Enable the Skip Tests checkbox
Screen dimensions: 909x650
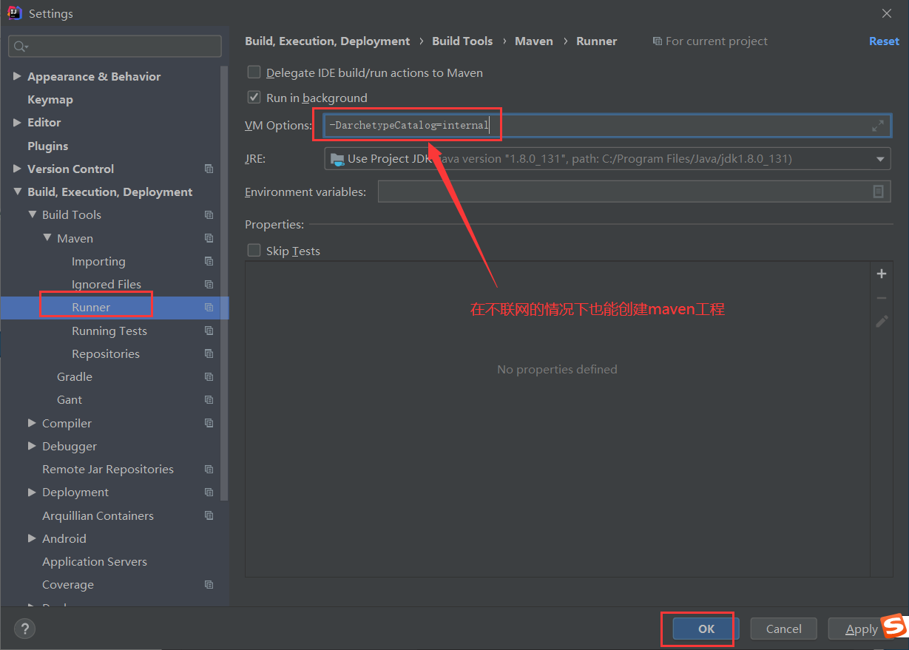254,251
